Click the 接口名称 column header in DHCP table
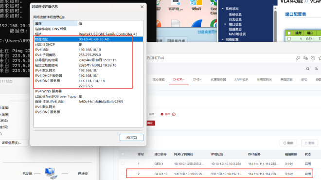 coord(160,154)
